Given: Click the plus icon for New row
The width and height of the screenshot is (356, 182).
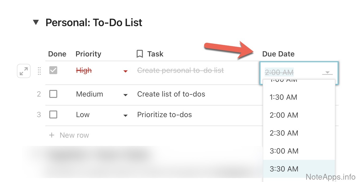Looking at the screenshot, I should point(52,135).
